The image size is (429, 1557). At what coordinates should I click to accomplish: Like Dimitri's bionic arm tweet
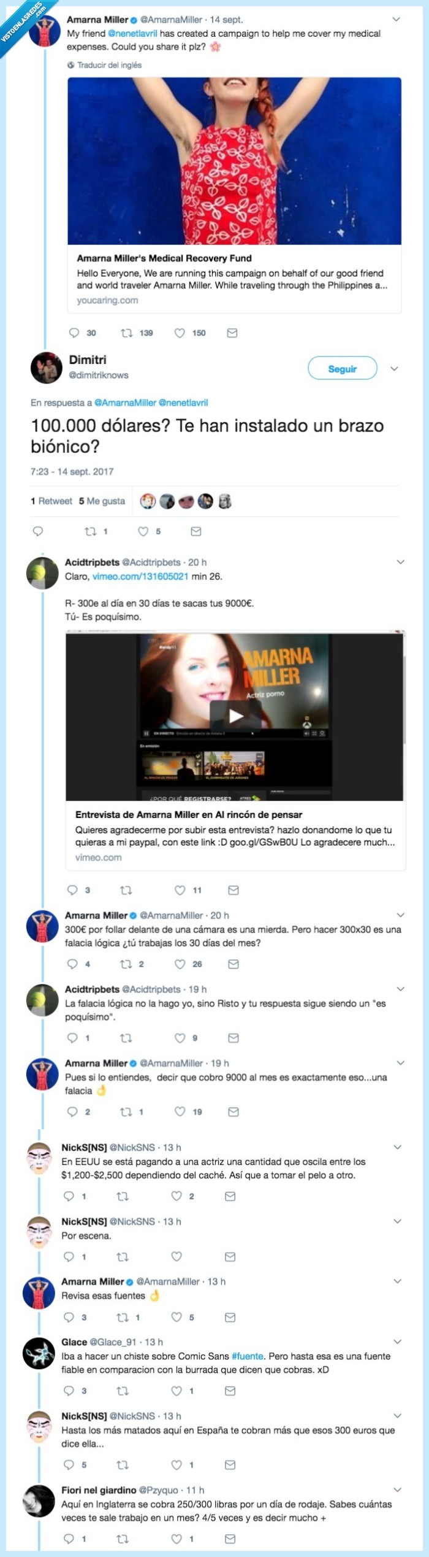(143, 531)
